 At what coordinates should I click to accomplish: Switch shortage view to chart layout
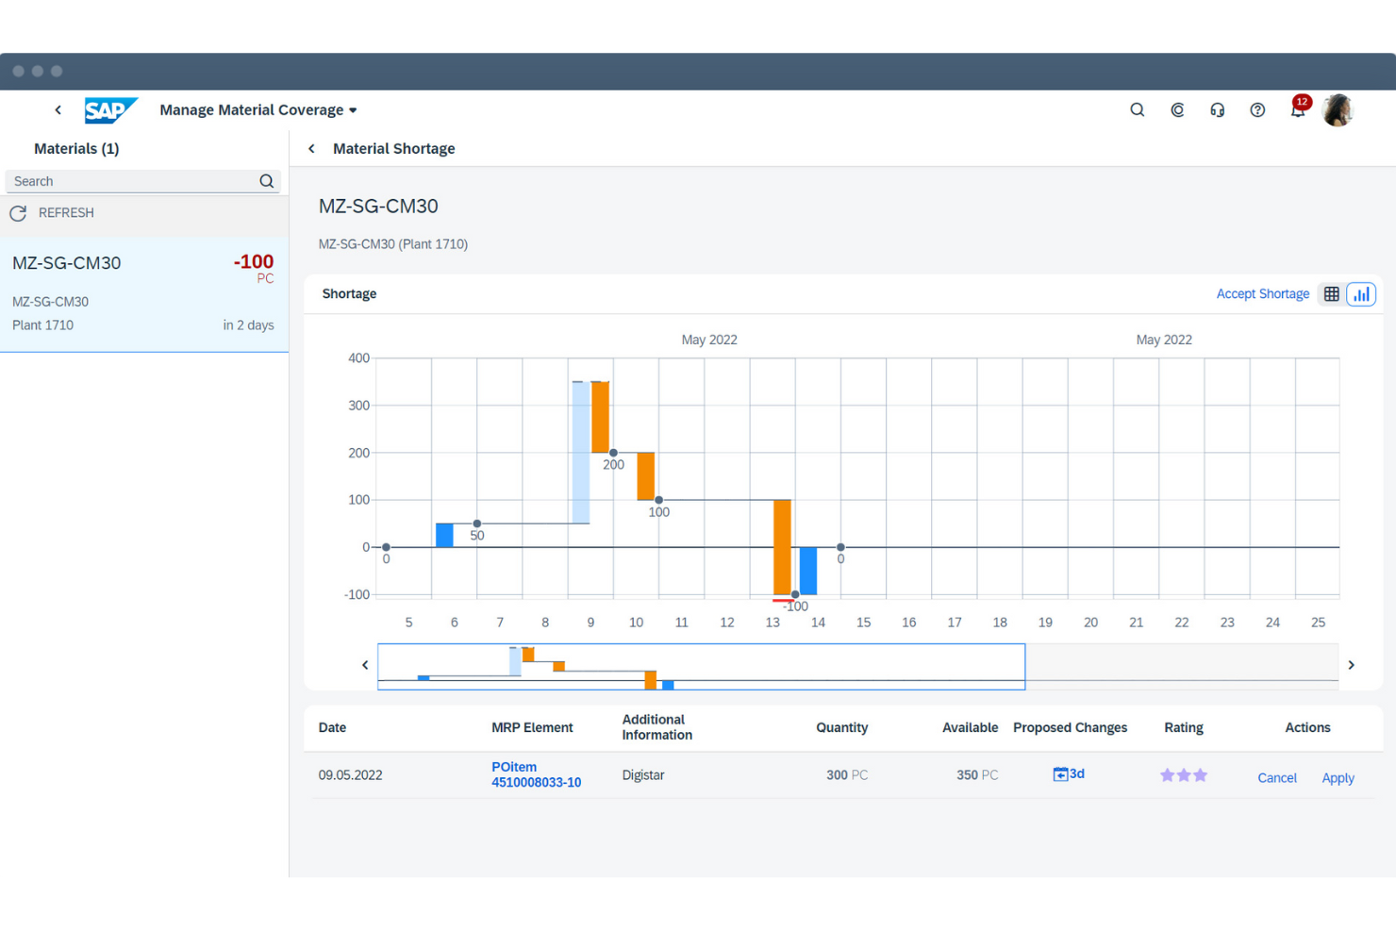[x=1360, y=293]
